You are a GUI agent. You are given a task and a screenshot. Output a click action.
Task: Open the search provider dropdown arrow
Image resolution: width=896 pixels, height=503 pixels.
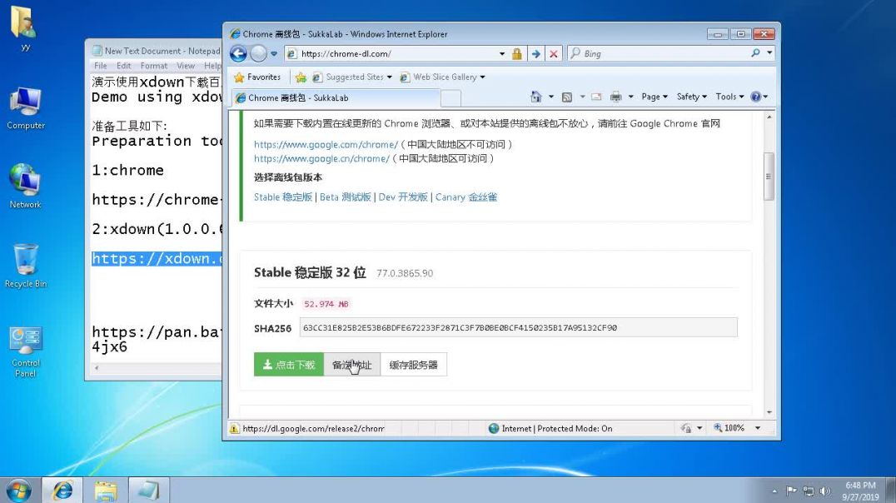[769, 53]
